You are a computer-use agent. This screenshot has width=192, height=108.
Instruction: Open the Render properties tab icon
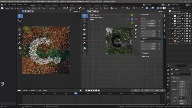[x=168, y=74]
